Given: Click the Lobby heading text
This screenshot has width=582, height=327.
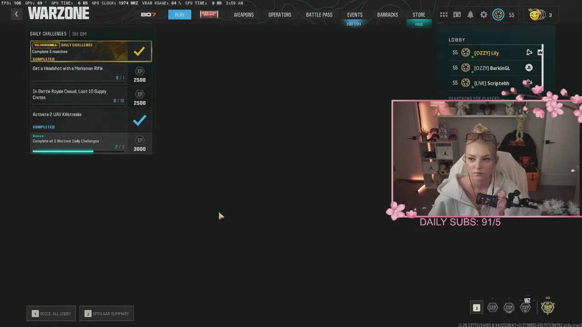Looking at the screenshot, I should pos(457,40).
